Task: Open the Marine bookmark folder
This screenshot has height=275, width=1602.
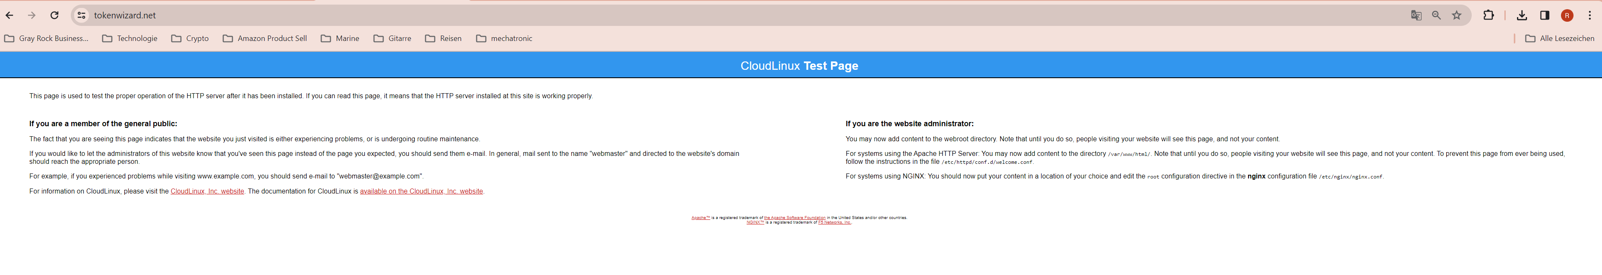Action: click(x=340, y=38)
